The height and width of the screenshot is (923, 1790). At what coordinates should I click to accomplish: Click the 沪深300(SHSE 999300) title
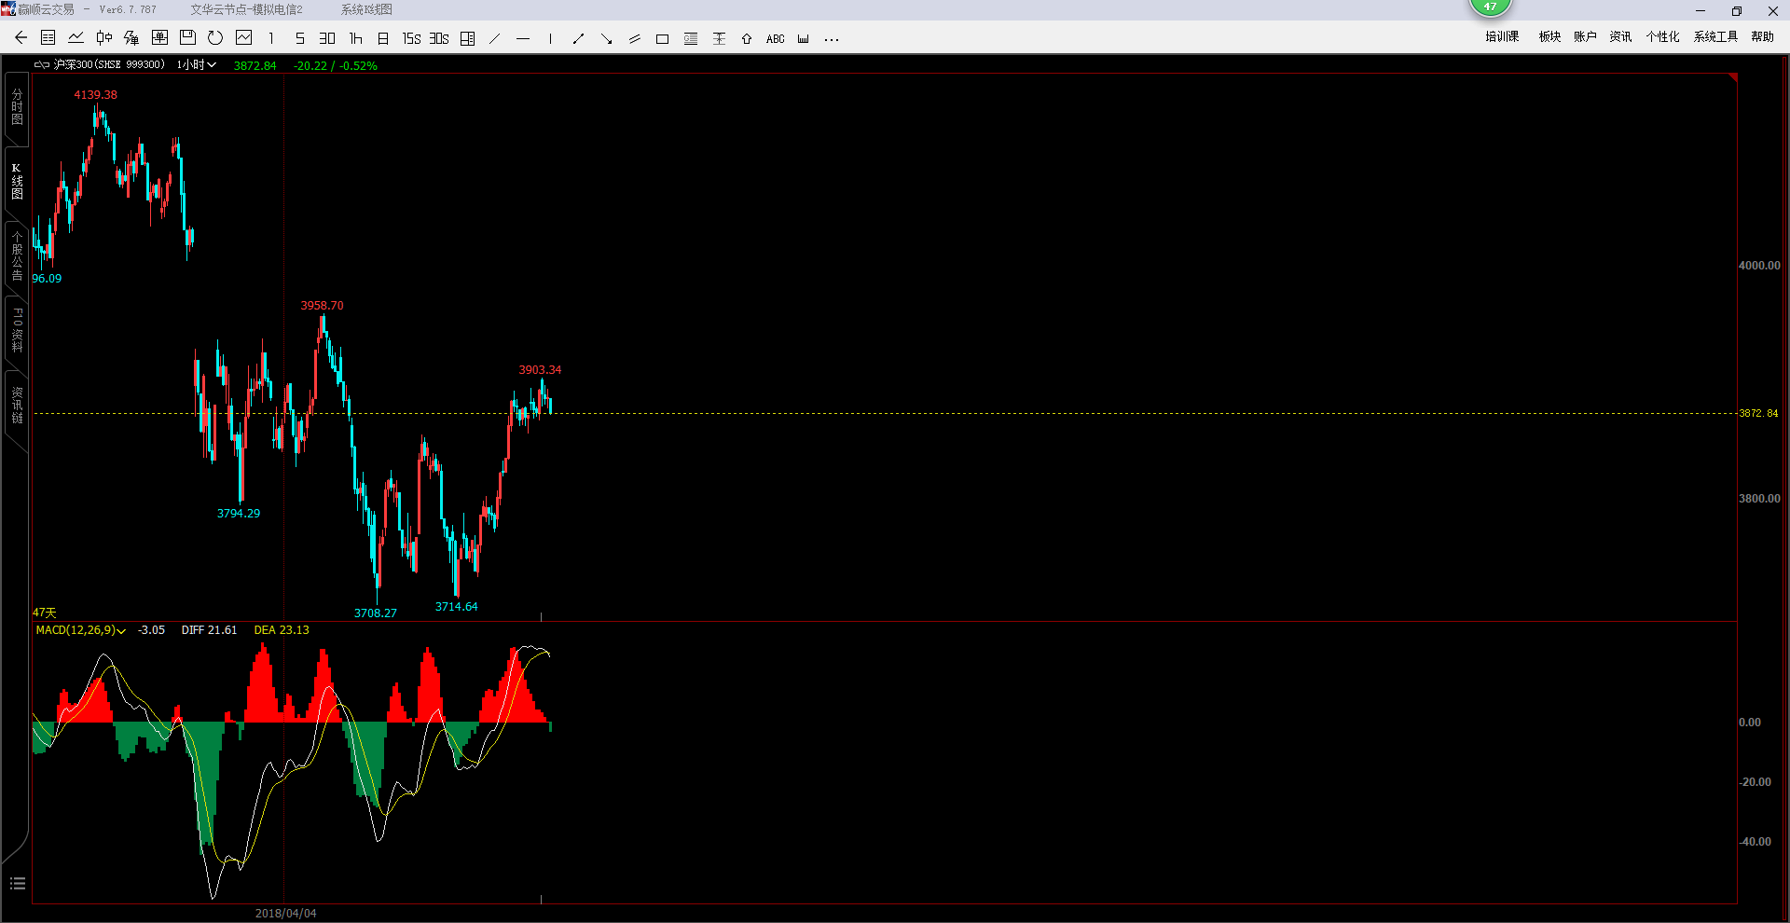[x=109, y=64]
